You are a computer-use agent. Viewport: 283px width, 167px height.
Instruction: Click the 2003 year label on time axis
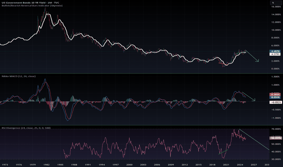(143, 165)
